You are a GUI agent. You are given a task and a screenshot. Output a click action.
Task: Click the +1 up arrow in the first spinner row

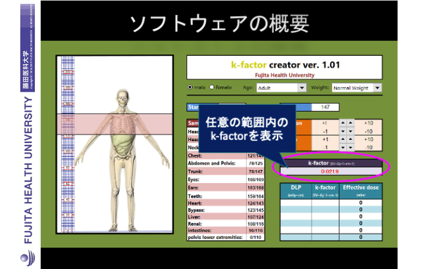pos(343,123)
